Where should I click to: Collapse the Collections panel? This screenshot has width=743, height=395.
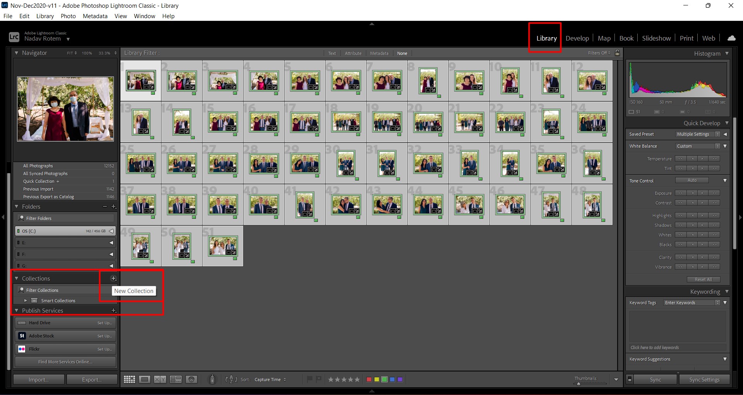pos(17,278)
